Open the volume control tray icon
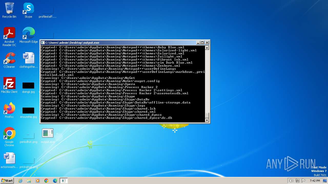 [291, 181]
